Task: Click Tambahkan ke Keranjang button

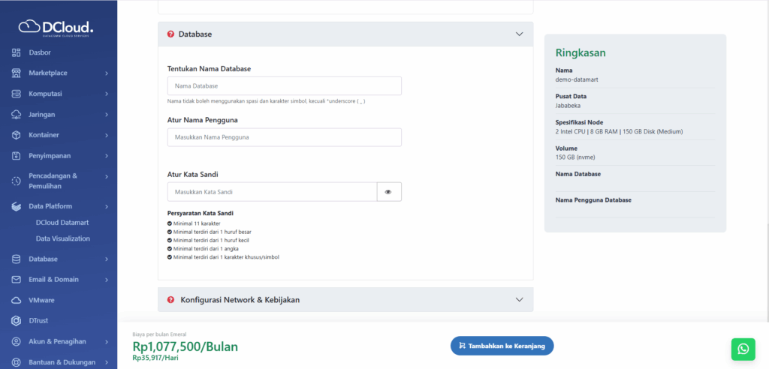Action: [x=502, y=346]
